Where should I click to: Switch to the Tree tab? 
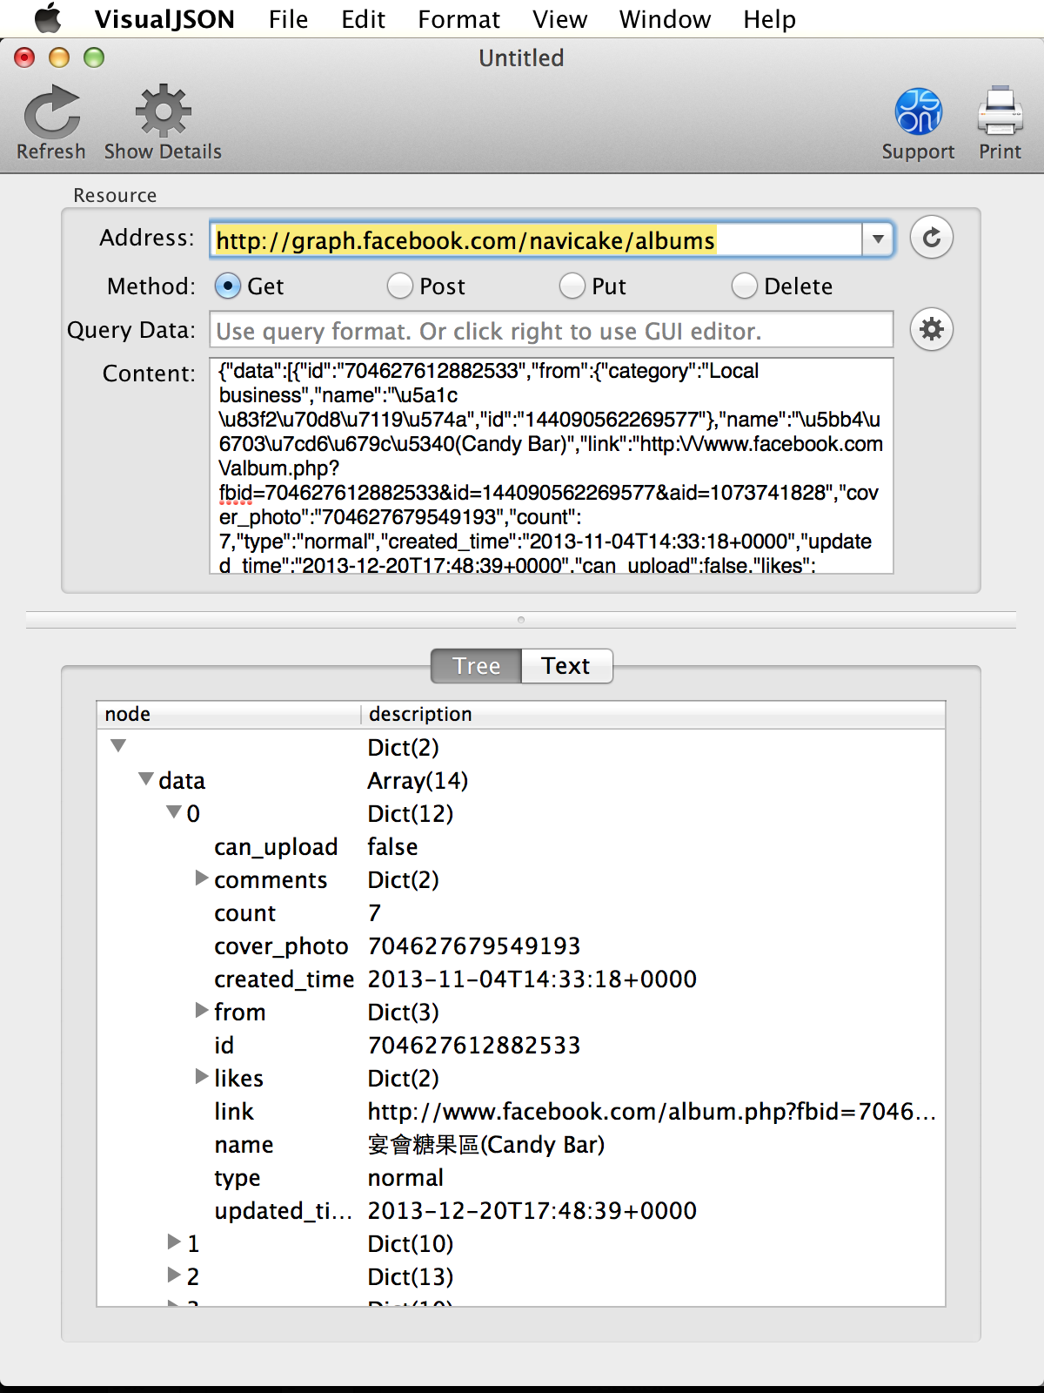pyautogui.click(x=476, y=666)
